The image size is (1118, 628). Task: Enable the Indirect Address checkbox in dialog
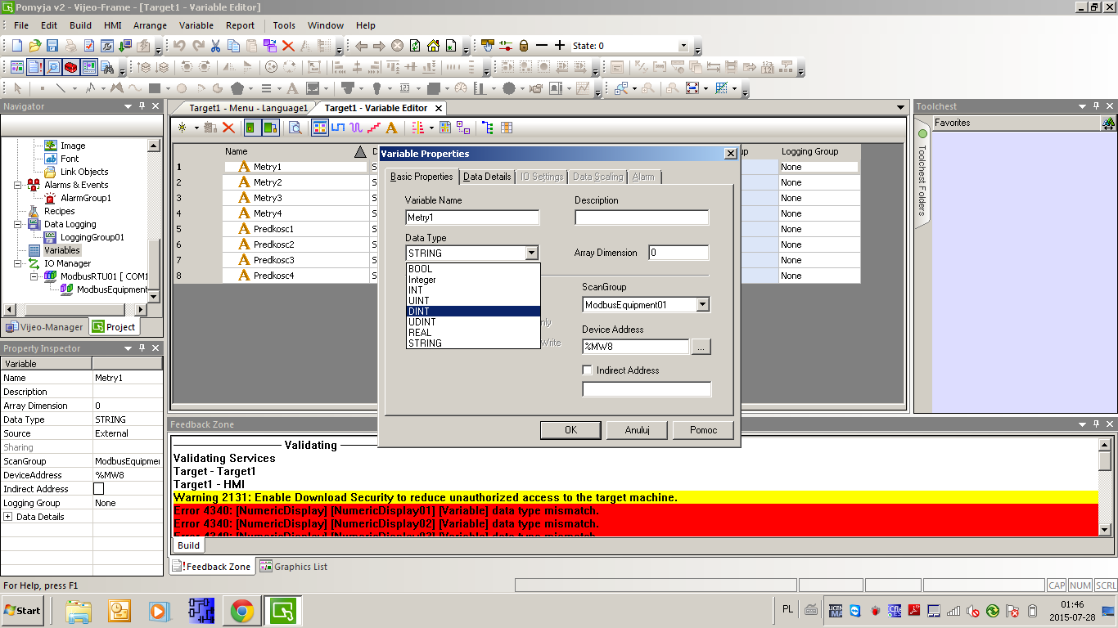pos(587,370)
